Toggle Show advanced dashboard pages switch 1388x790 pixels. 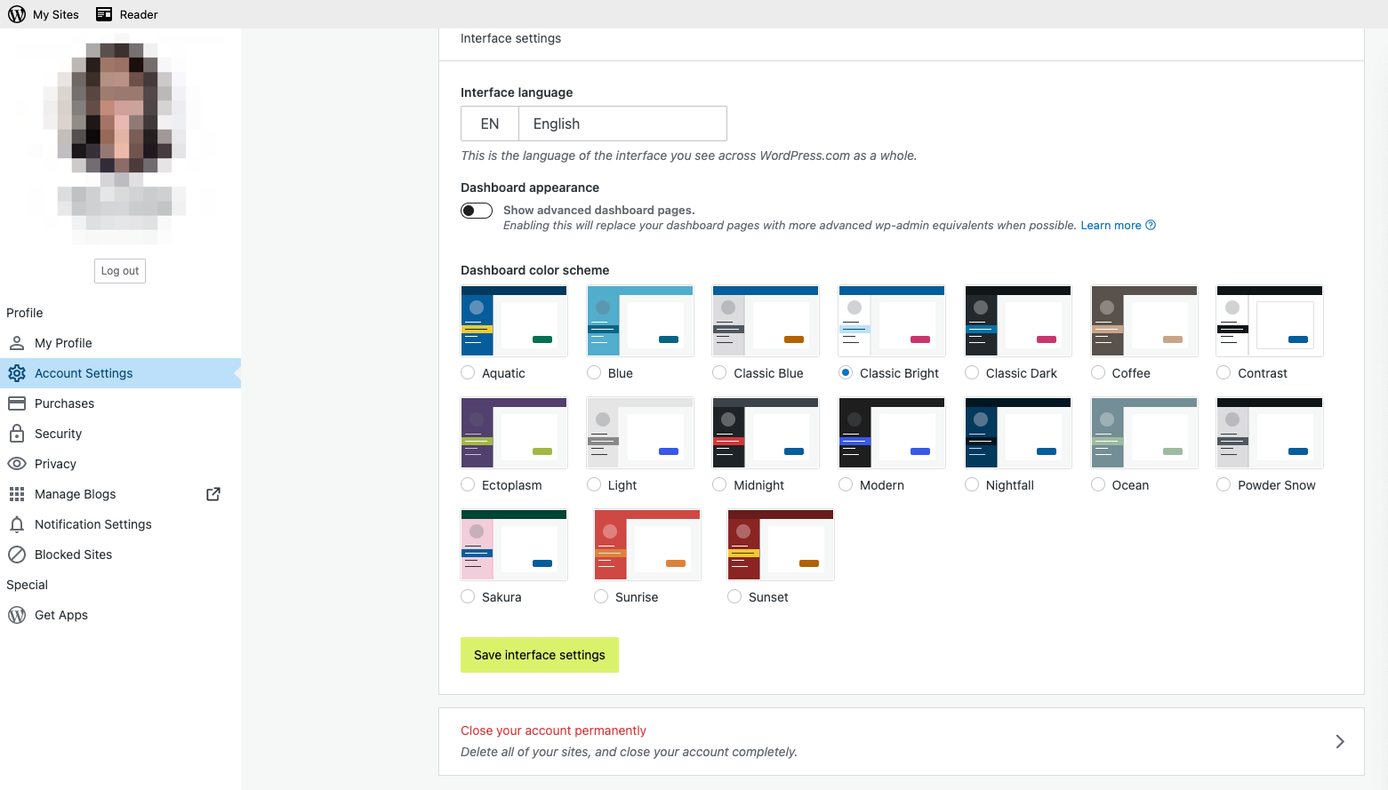477,211
